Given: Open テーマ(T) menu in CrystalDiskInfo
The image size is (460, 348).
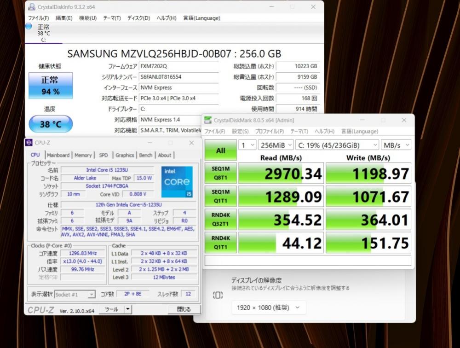Looking at the screenshot, I should 112,18.
